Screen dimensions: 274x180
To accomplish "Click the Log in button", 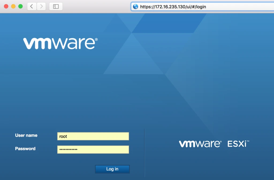I will point(112,169).
